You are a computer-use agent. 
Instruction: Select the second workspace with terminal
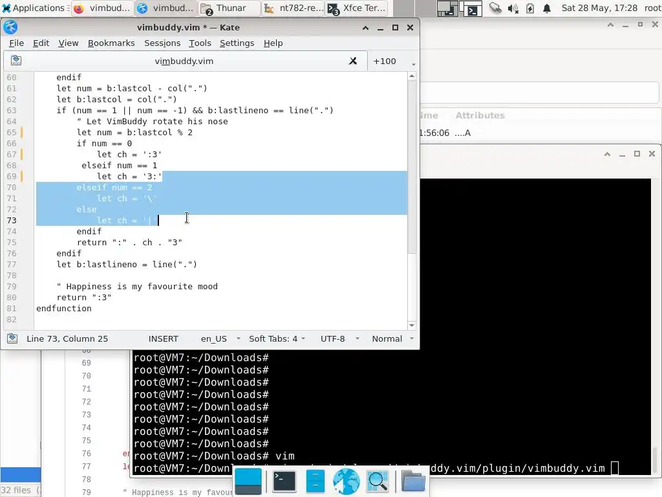pyautogui.click(x=470, y=8)
